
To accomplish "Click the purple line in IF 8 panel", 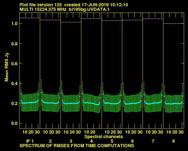I will [x=173, y=24].
